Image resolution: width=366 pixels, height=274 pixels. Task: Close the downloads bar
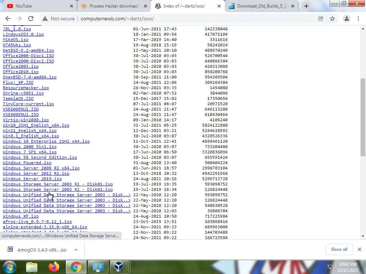[360, 249]
